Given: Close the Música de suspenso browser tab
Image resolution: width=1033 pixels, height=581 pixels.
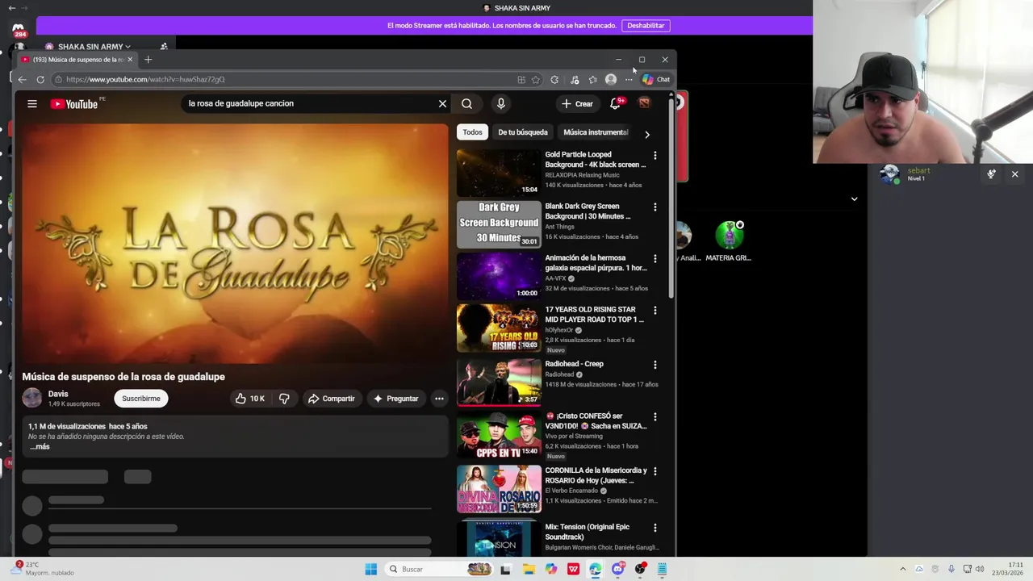Looking at the screenshot, I should (x=129, y=60).
